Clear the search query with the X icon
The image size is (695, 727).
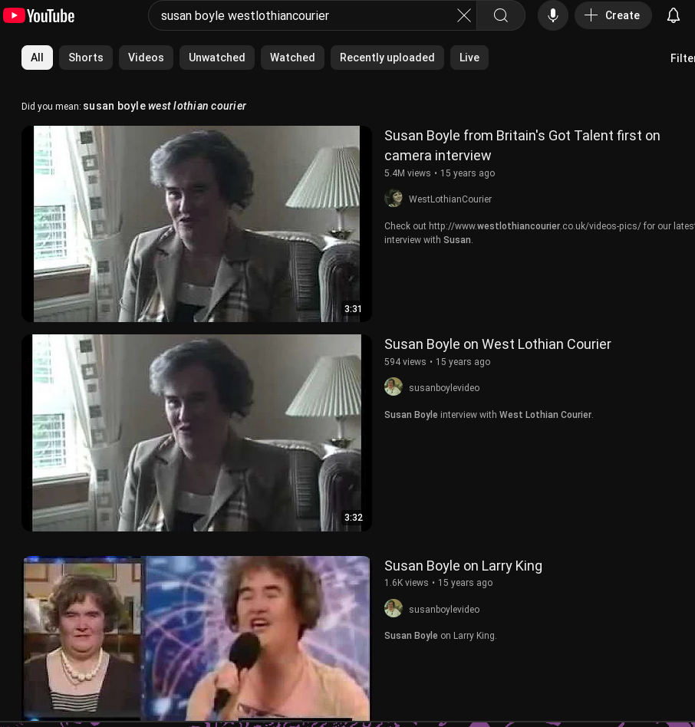(463, 15)
